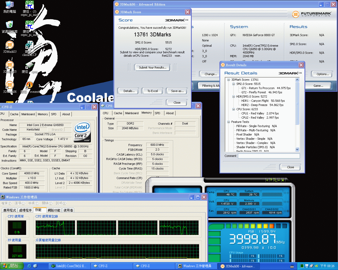The height and width of the screenshot is (270, 338).
Task: Open the 檢視(V) menu in Task Manager
Action: 34,203
